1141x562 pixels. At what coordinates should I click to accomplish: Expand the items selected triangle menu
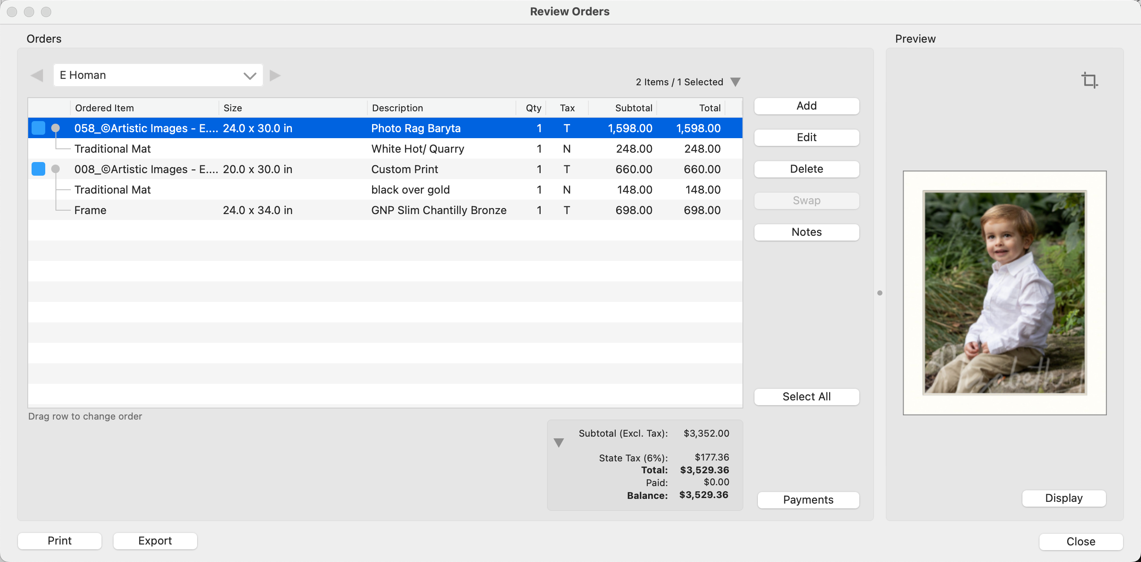pyautogui.click(x=735, y=82)
